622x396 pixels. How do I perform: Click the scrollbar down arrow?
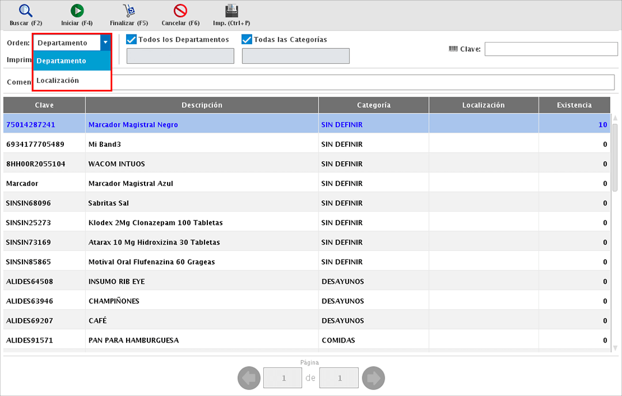pos(615,348)
